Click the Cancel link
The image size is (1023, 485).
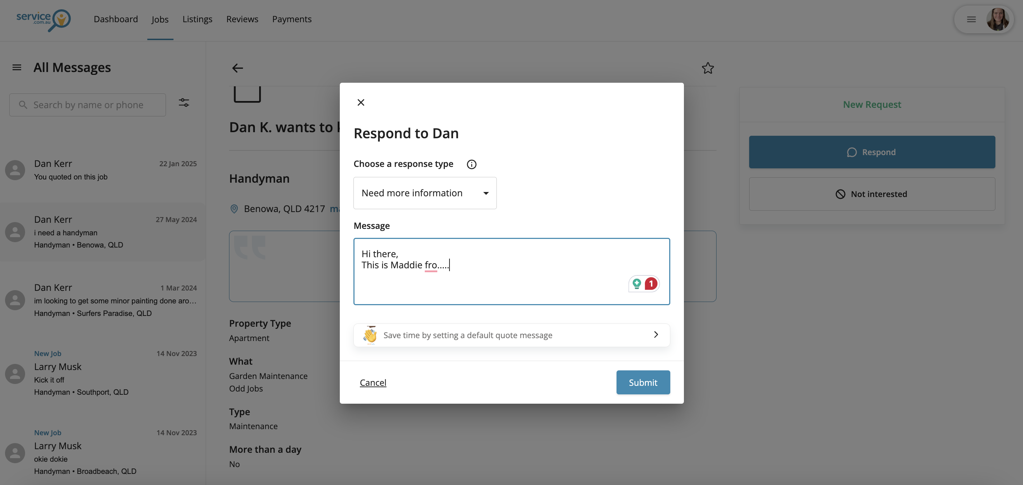click(372, 383)
